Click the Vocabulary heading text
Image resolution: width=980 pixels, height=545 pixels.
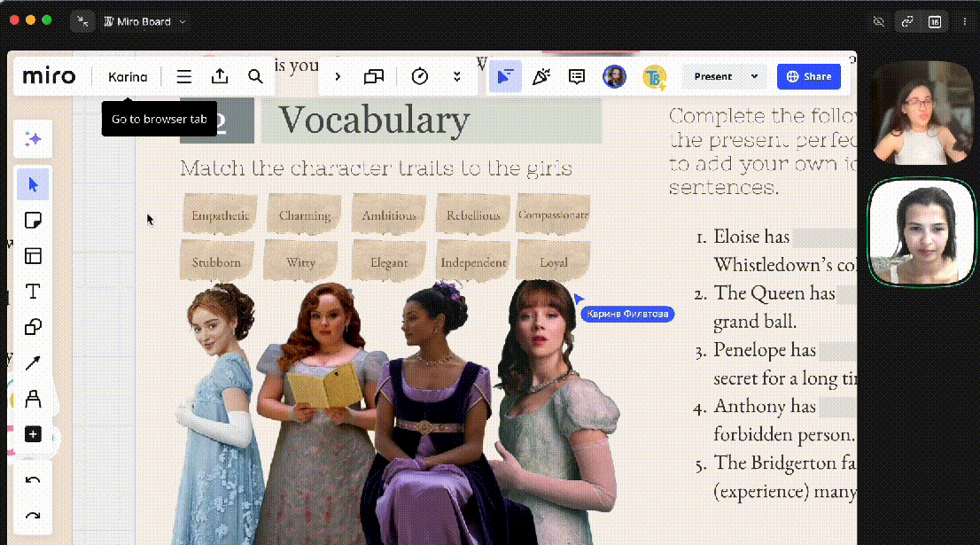(374, 120)
